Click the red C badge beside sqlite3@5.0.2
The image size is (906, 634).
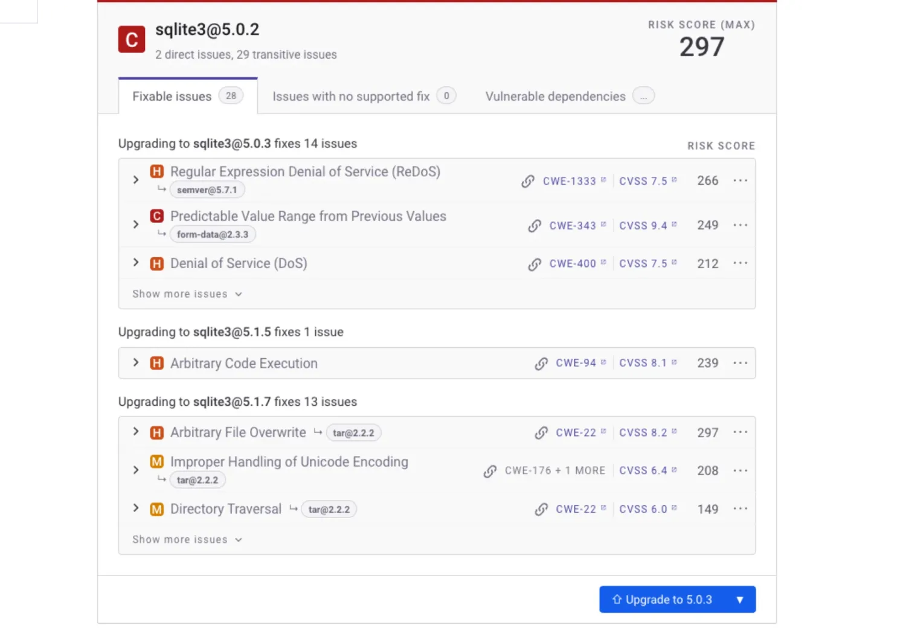tap(132, 39)
